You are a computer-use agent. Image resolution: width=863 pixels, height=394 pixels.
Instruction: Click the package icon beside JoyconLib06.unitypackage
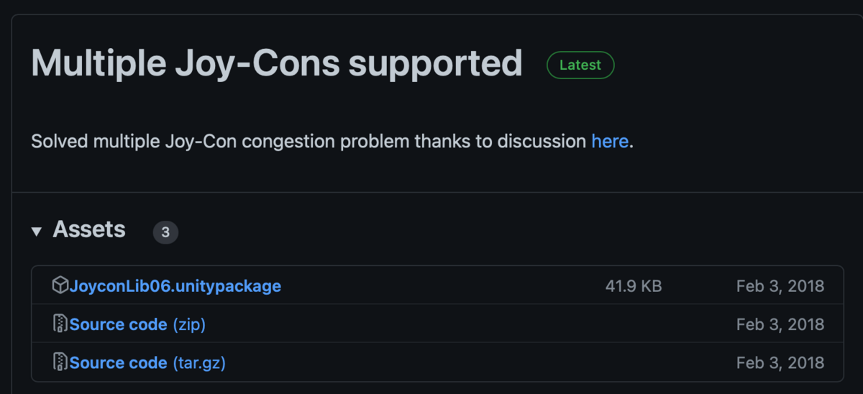[60, 285]
